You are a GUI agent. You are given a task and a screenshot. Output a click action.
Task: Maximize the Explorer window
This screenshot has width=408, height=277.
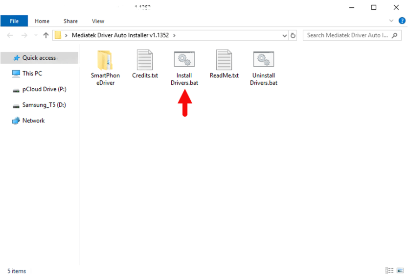374,7
